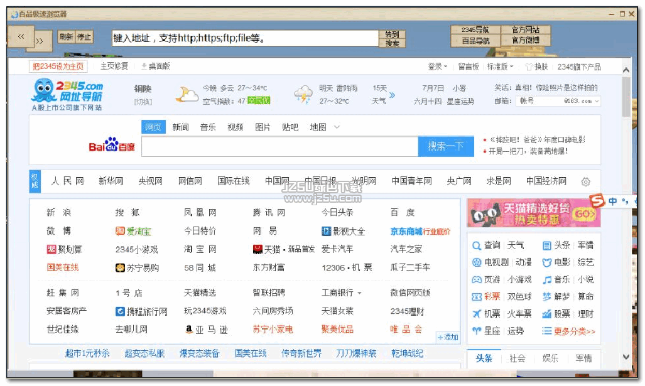
Task: Open the authority sites settings gear
Action: point(586,181)
